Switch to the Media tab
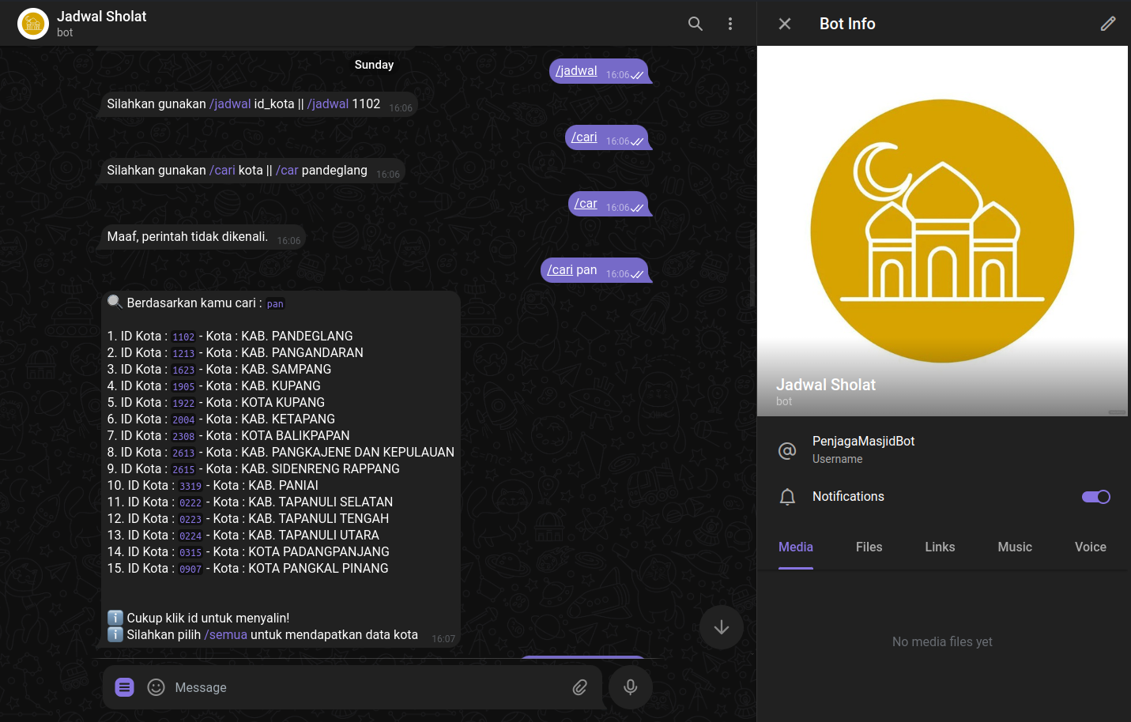 point(796,547)
